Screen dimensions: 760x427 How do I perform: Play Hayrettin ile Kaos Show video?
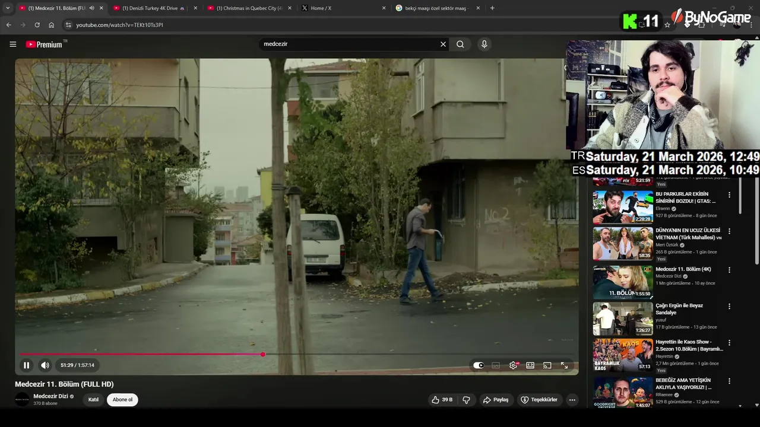[622, 355]
